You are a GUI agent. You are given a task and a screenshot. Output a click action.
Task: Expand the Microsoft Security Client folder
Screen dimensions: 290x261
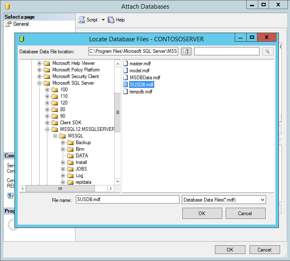(39, 76)
